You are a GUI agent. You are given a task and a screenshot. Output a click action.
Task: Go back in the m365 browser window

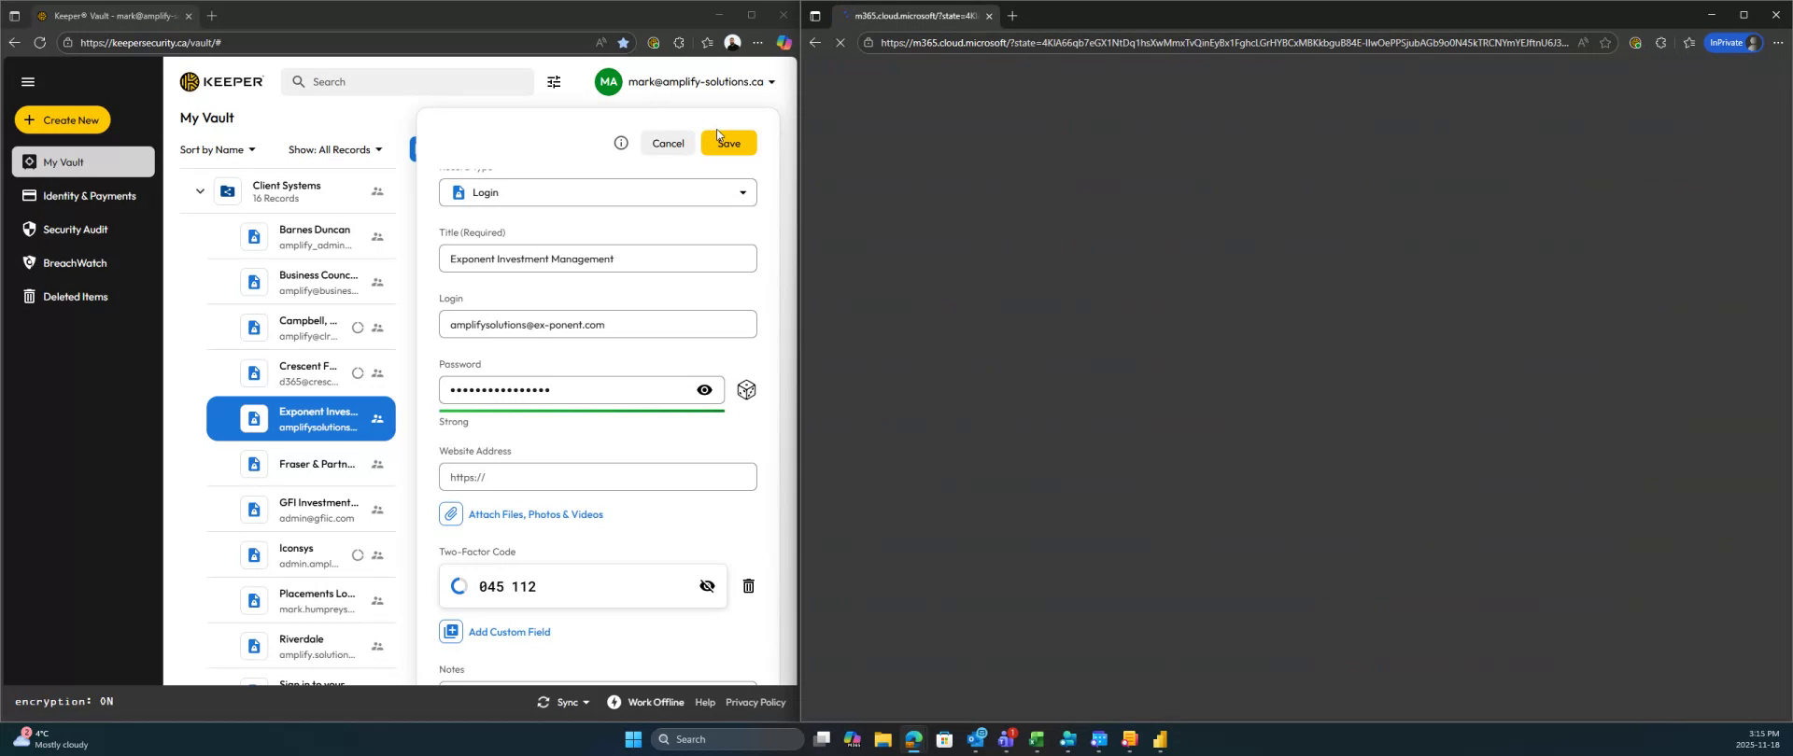[814, 43]
